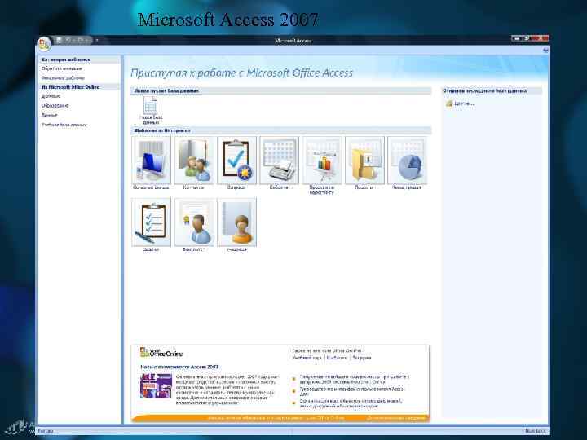
Task: Open the Faculty template with man icon
Action: (194, 222)
